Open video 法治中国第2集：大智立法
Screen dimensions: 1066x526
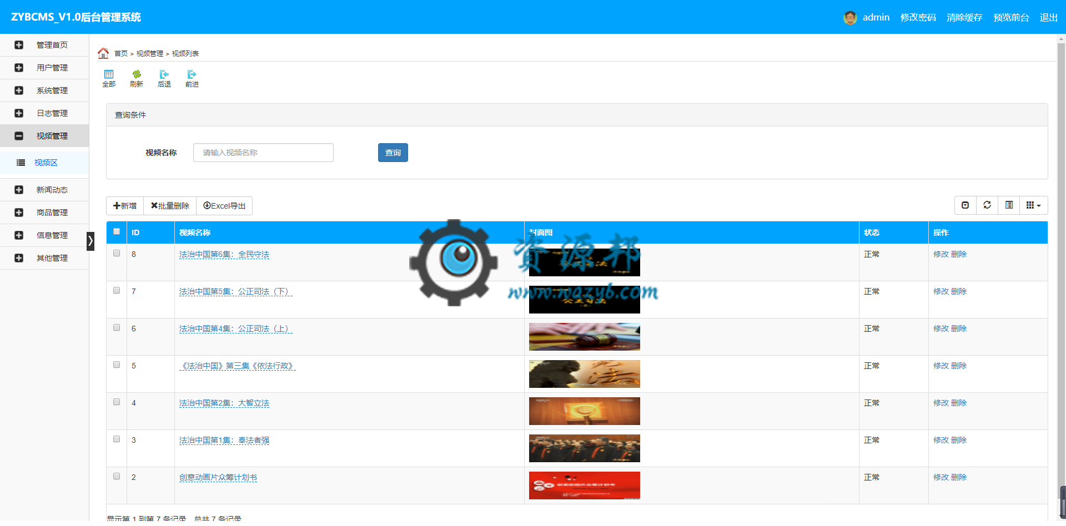click(x=224, y=403)
